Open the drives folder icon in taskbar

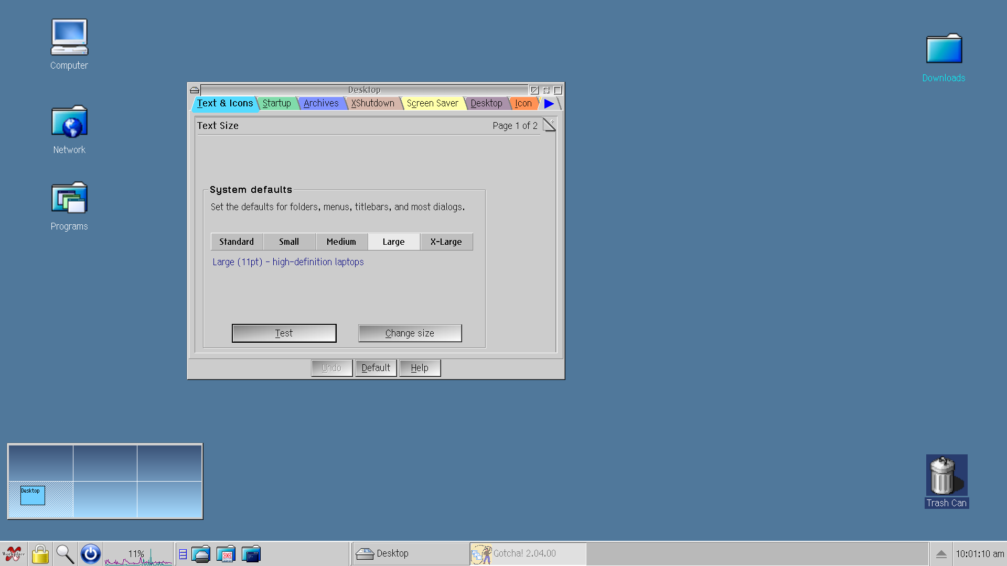pos(201,554)
